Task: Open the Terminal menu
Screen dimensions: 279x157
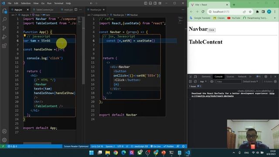Action: 59,3
